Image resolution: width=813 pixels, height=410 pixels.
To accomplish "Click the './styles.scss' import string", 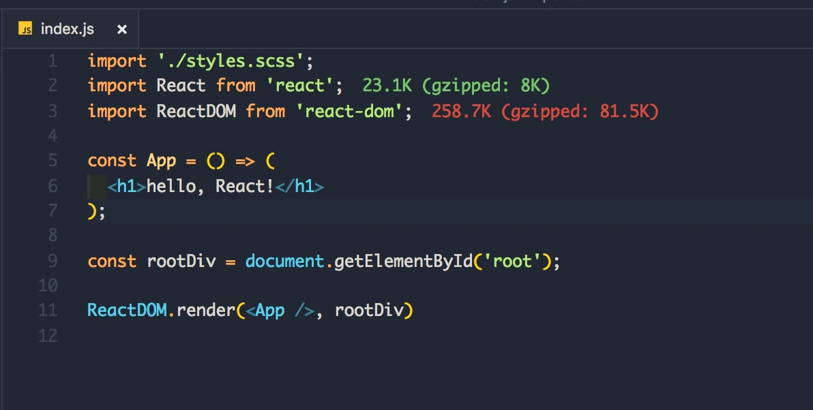I will (x=231, y=61).
